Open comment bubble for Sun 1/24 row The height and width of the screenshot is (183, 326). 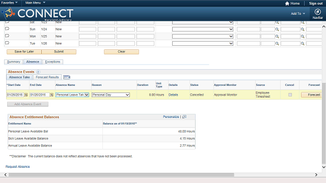point(7,28)
